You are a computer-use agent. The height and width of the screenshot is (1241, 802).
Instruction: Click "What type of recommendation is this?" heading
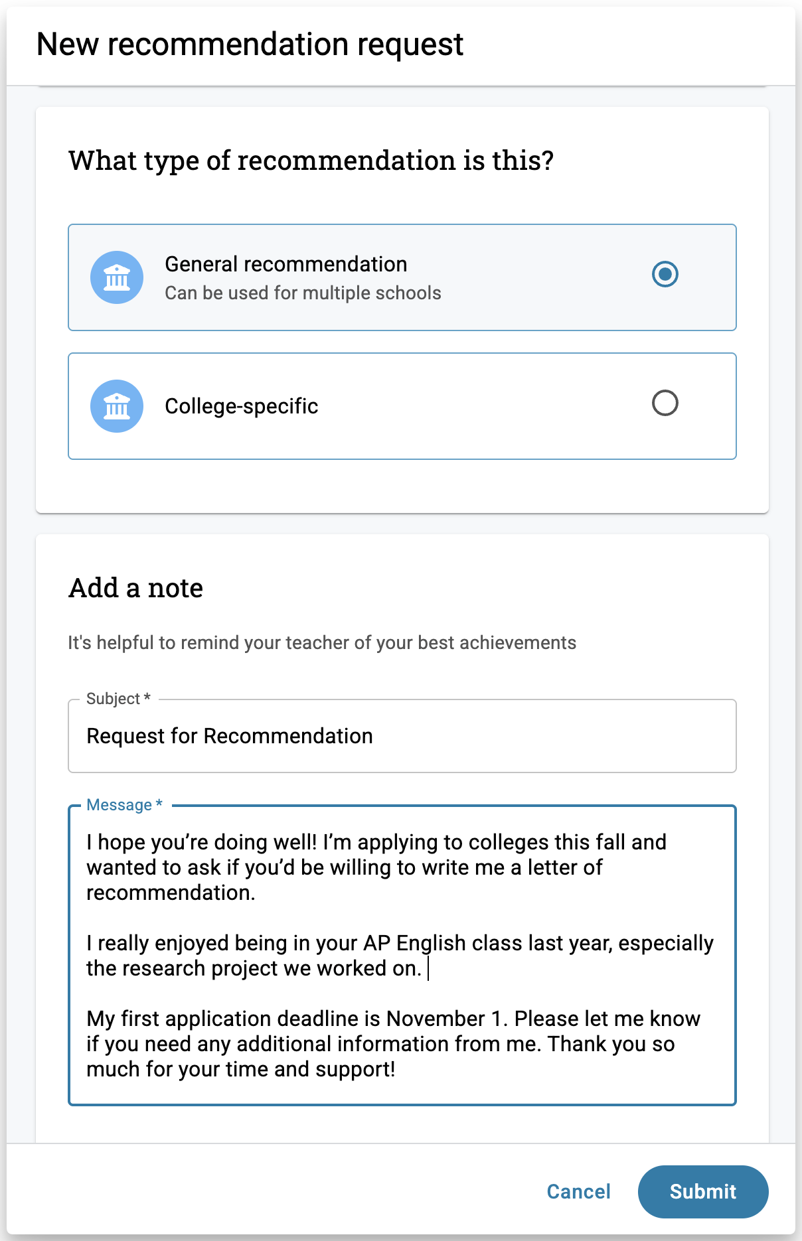(311, 161)
